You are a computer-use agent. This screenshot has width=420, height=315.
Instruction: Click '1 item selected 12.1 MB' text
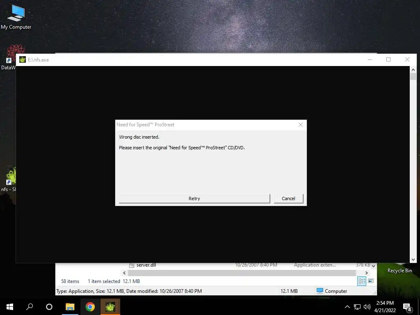pos(114,281)
